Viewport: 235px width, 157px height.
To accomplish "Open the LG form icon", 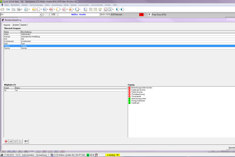I will (x=70, y=9).
